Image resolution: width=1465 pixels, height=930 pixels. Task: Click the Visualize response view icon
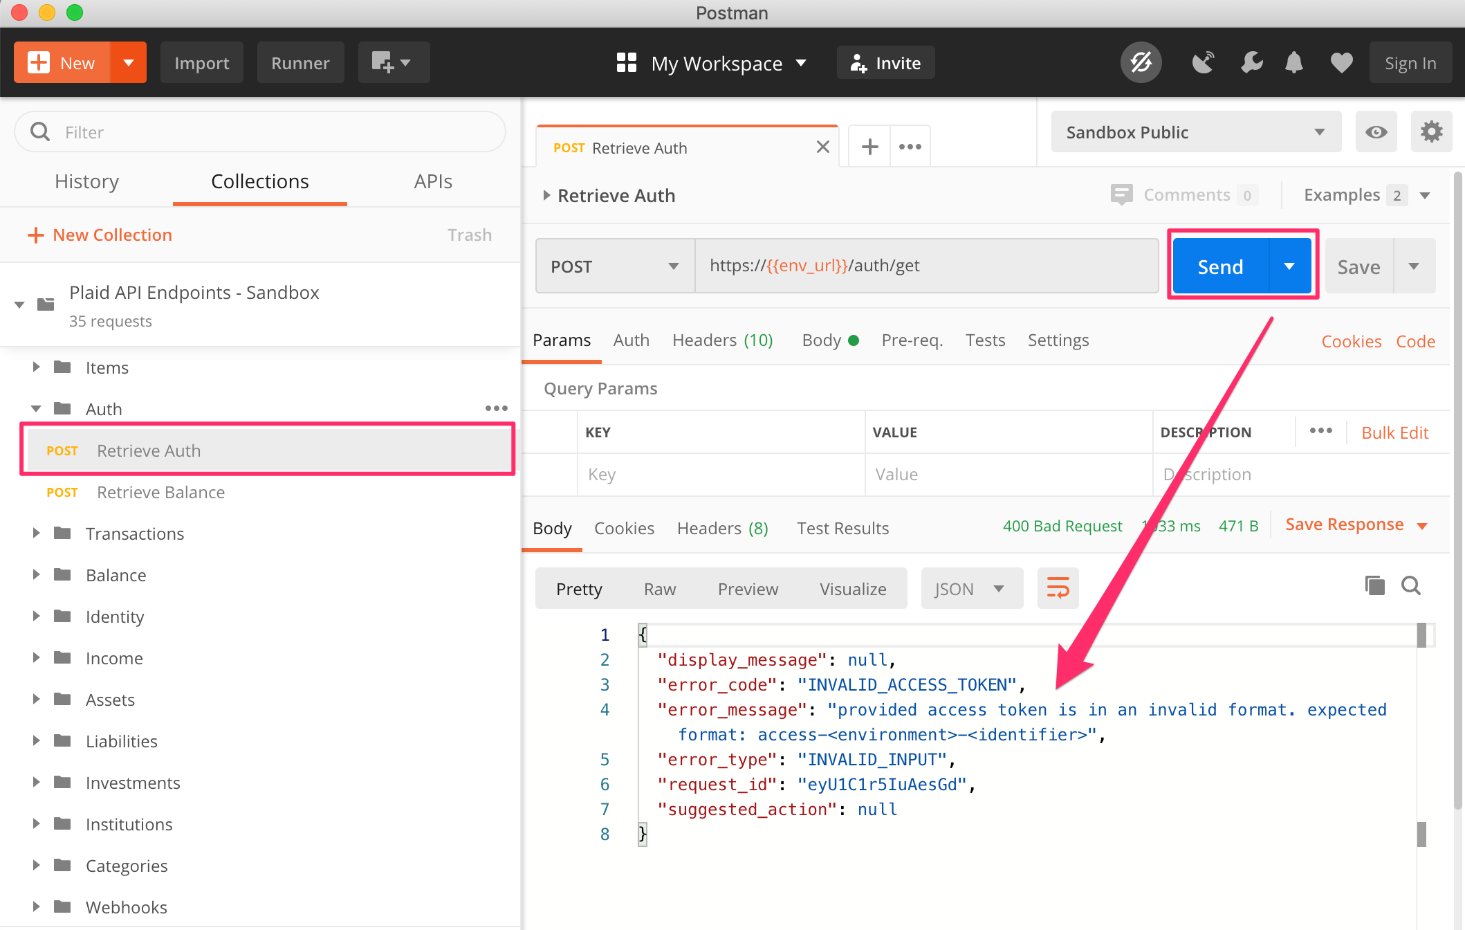856,588
